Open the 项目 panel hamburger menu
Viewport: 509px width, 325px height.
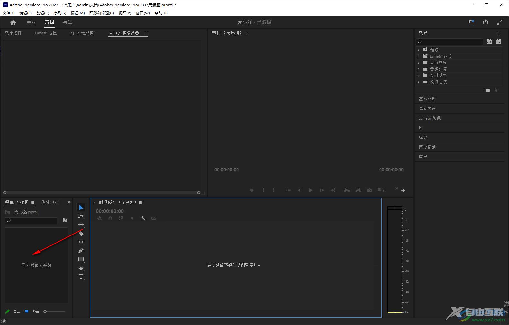click(x=33, y=202)
